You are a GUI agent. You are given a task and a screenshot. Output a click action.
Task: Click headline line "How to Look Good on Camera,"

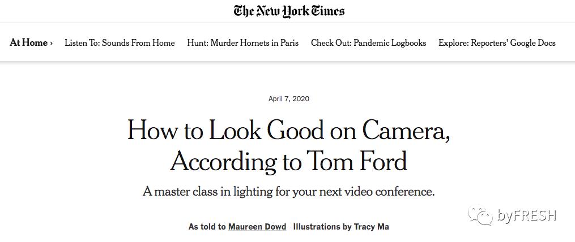289,131
